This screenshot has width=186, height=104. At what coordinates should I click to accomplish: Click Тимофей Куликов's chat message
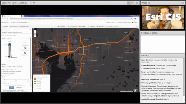coord(161,88)
